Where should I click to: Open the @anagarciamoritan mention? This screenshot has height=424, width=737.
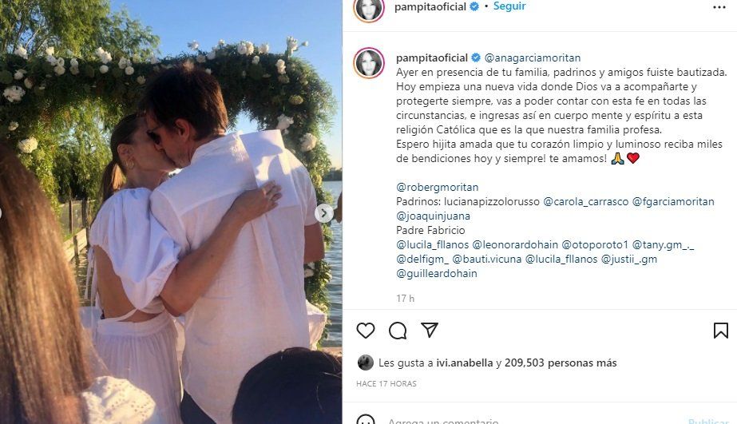coord(533,57)
